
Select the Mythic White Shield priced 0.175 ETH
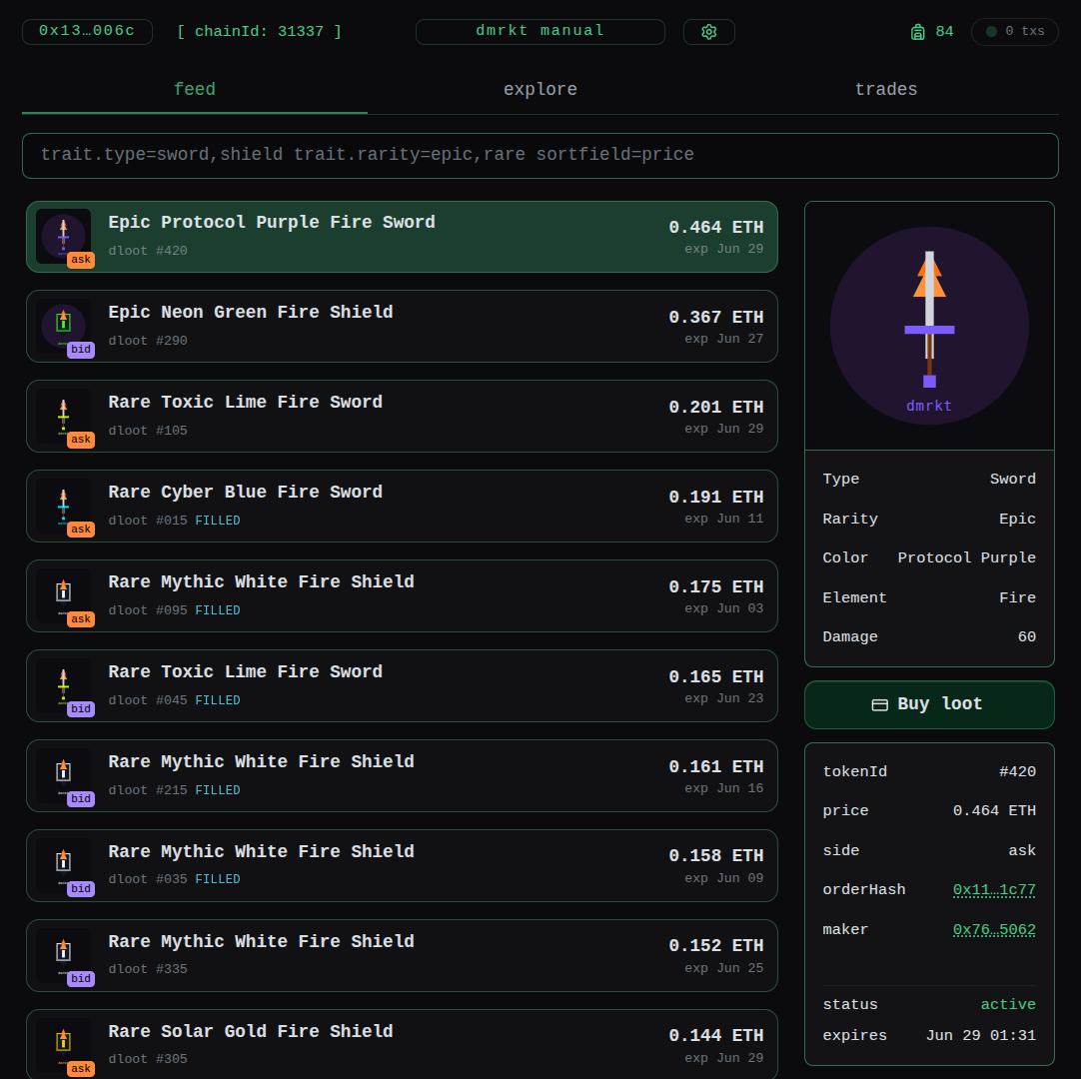click(402, 596)
